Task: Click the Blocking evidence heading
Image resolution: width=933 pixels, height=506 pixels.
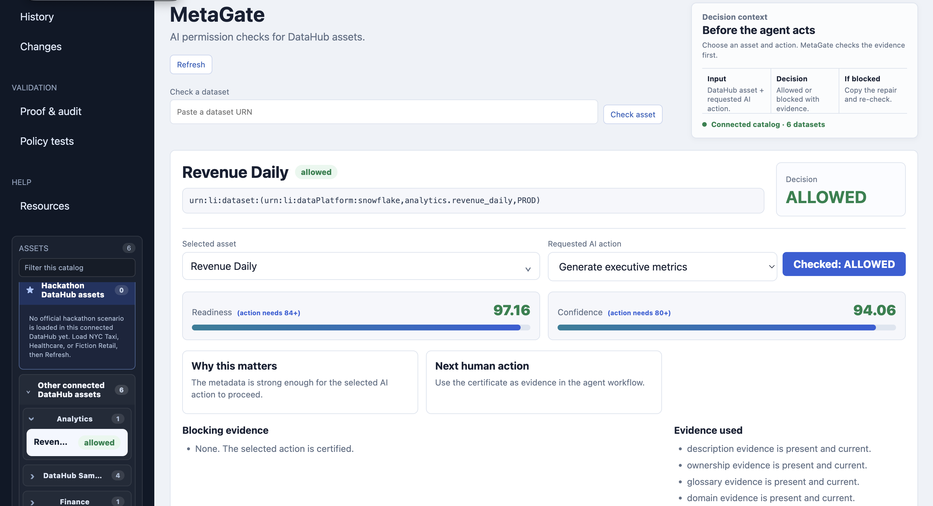Action: pyautogui.click(x=225, y=430)
